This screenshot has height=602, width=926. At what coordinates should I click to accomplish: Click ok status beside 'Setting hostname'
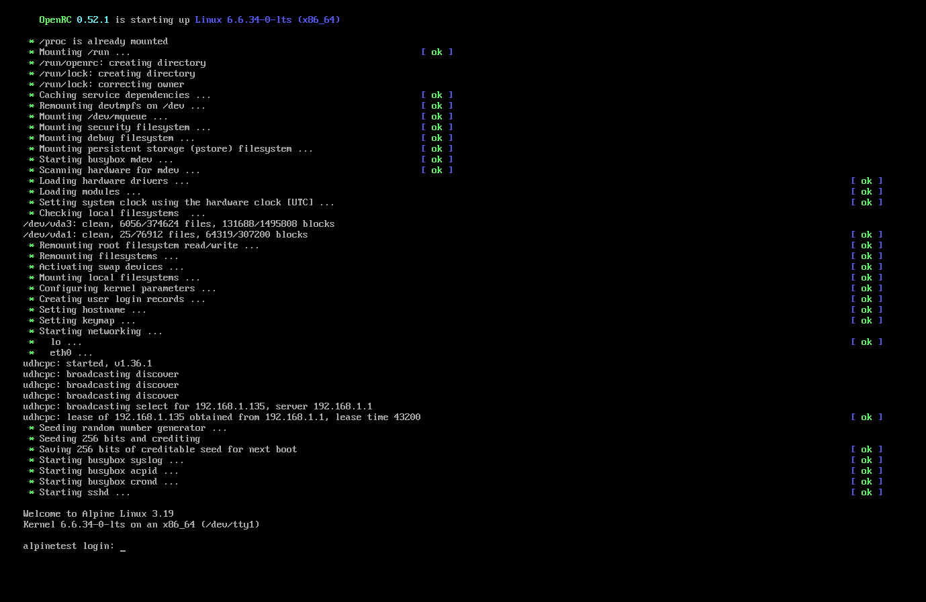coord(867,310)
